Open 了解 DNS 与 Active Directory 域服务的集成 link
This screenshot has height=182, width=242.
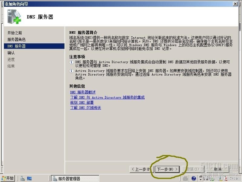108,97
